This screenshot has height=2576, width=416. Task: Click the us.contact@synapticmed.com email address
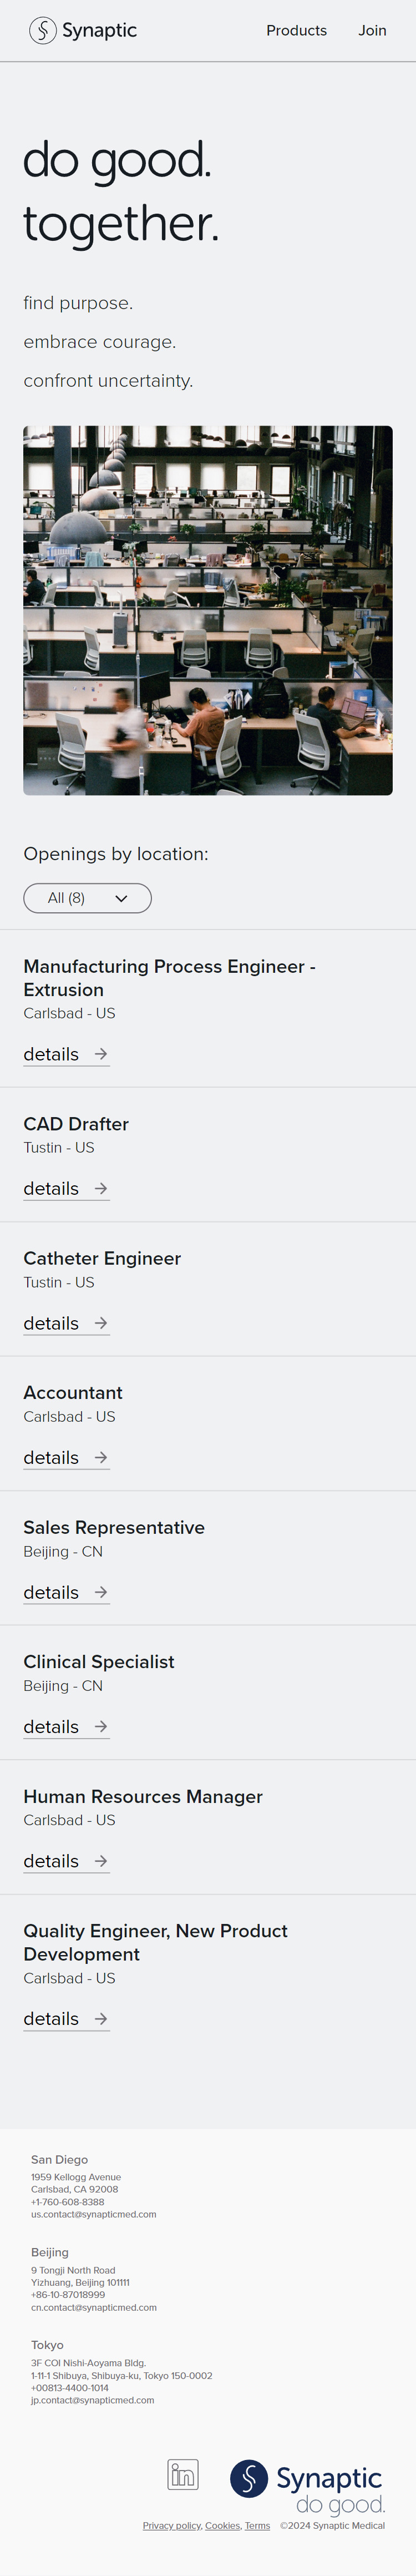click(x=94, y=2214)
